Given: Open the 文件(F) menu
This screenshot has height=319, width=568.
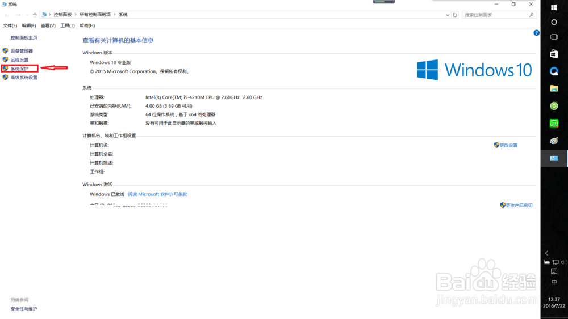Looking at the screenshot, I should tap(10, 25).
